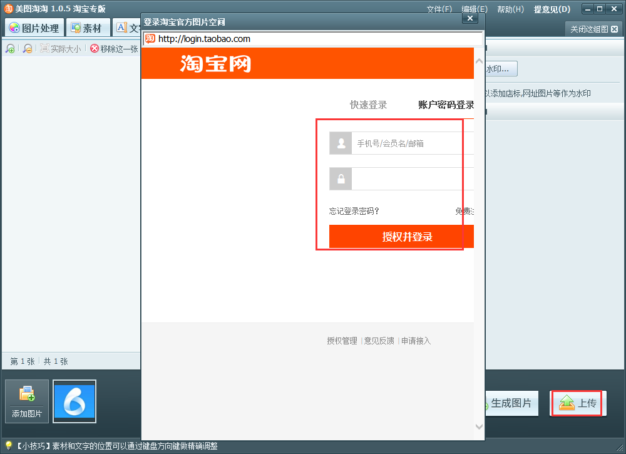Click the 生成图片 button

(x=512, y=403)
